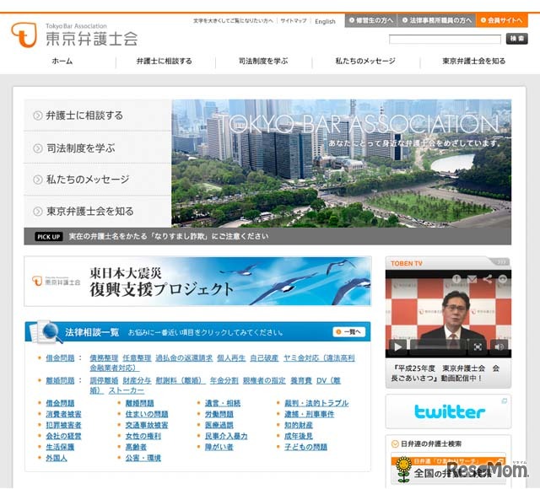540x489 pixels.
Task: Click the eye icon on video player
Action: click(x=503, y=279)
